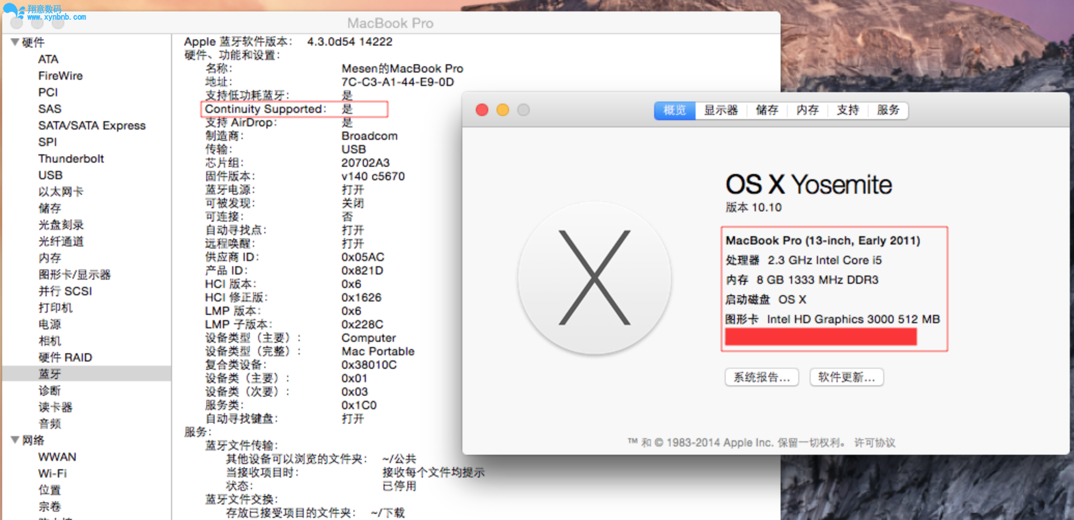Switch to the 显示器 displays tab
Image resolution: width=1074 pixels, height=520 pixels.
click(x=720, y=110)
